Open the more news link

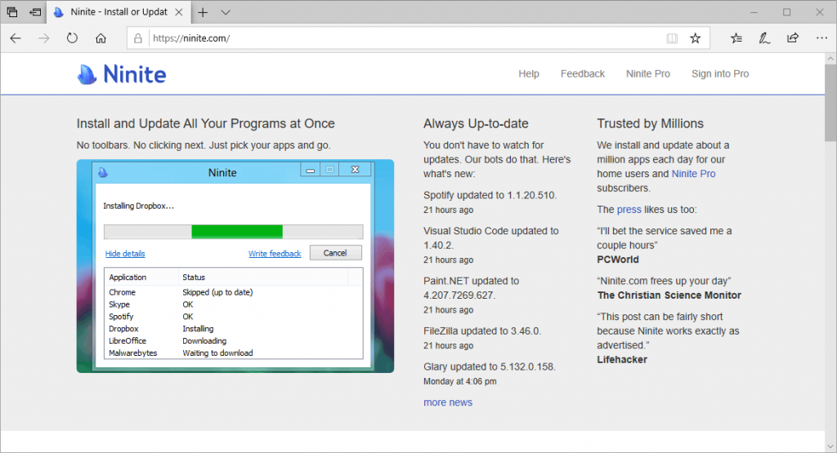click(x=448, y=402)
